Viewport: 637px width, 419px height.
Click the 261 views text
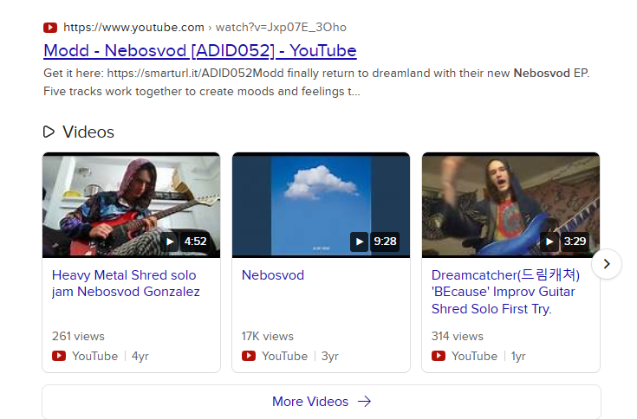(78, 336)
